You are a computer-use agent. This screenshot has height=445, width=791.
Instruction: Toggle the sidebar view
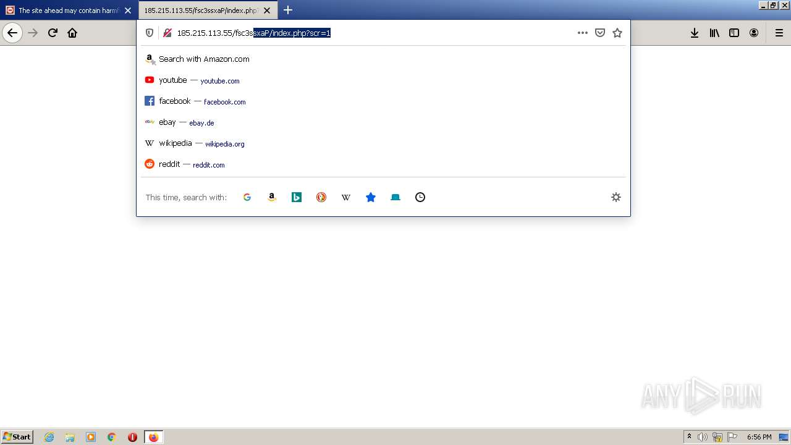tap(734, 33)
